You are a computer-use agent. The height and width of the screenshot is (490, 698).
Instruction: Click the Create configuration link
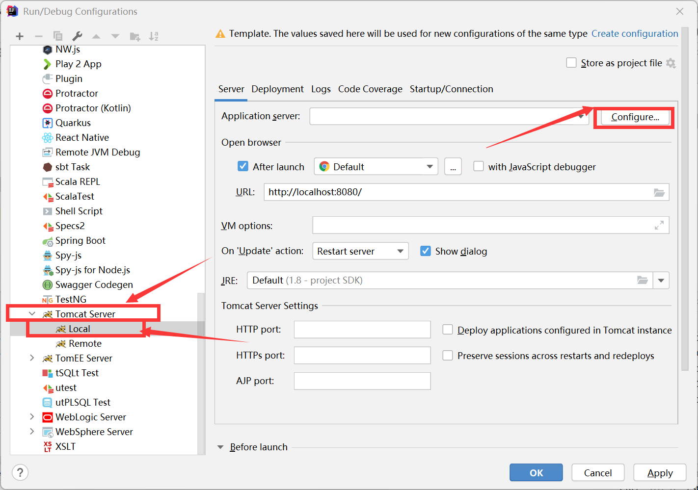pyautogui.click(x=635, y=34)
